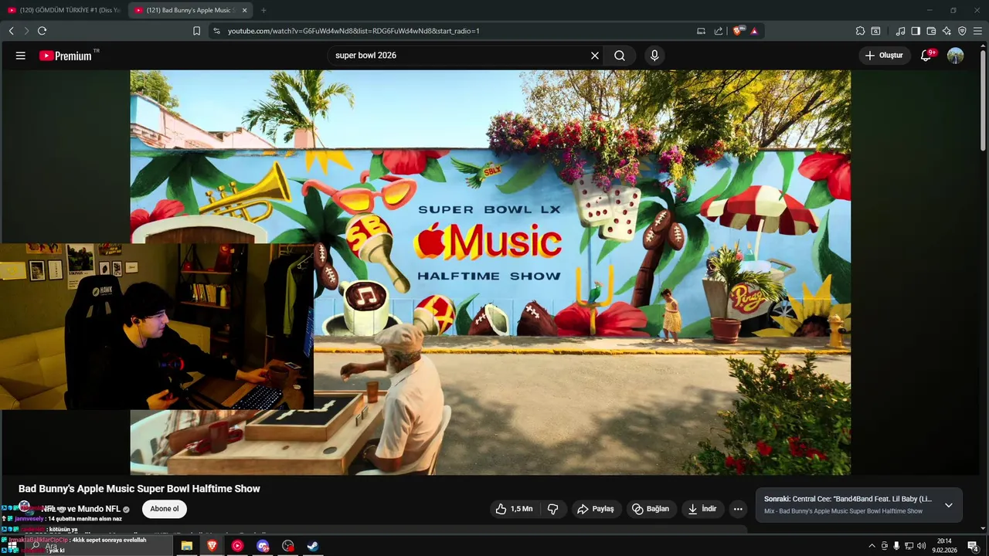Subscribe with the Abone ol button
The width and height of the screenshot is (989, 556).
(x=164, y=509)
